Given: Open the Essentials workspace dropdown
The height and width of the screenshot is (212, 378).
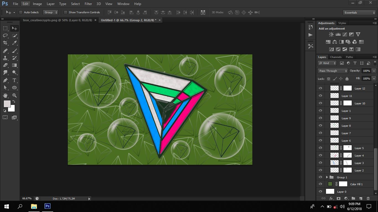Looking at the screenshot, I should [x=359, y=13].
